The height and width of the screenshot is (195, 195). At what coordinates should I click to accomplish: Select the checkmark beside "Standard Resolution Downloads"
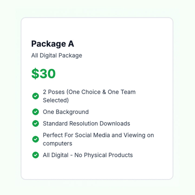(35, 123)
